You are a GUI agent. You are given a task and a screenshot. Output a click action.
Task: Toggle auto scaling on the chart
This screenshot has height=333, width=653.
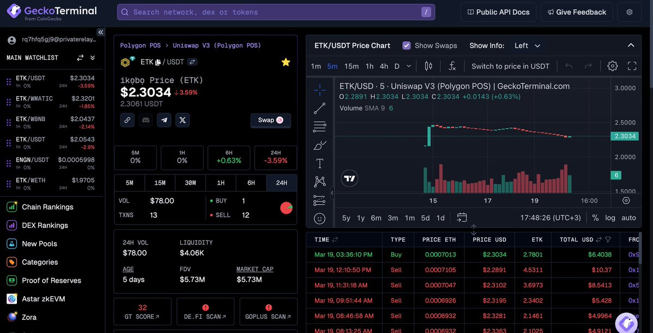630,217
